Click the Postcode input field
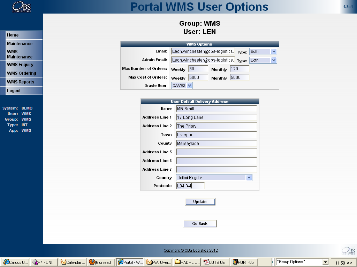The width and height of the screenshot is (357, 267). pyautogui.click(x=190, y=186)
